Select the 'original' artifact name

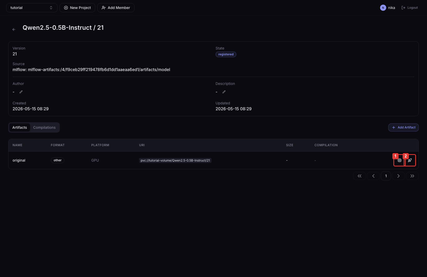[x=19, y=160]
